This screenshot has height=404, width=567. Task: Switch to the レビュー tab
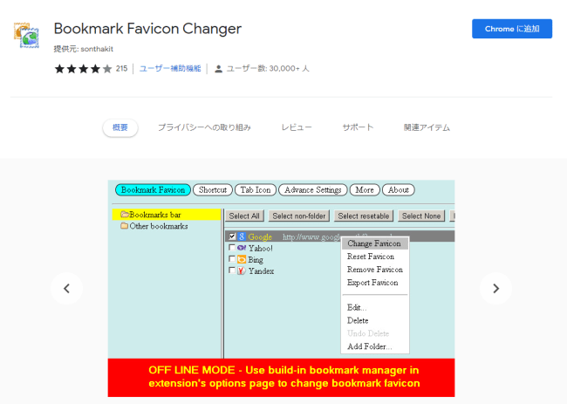297,127
